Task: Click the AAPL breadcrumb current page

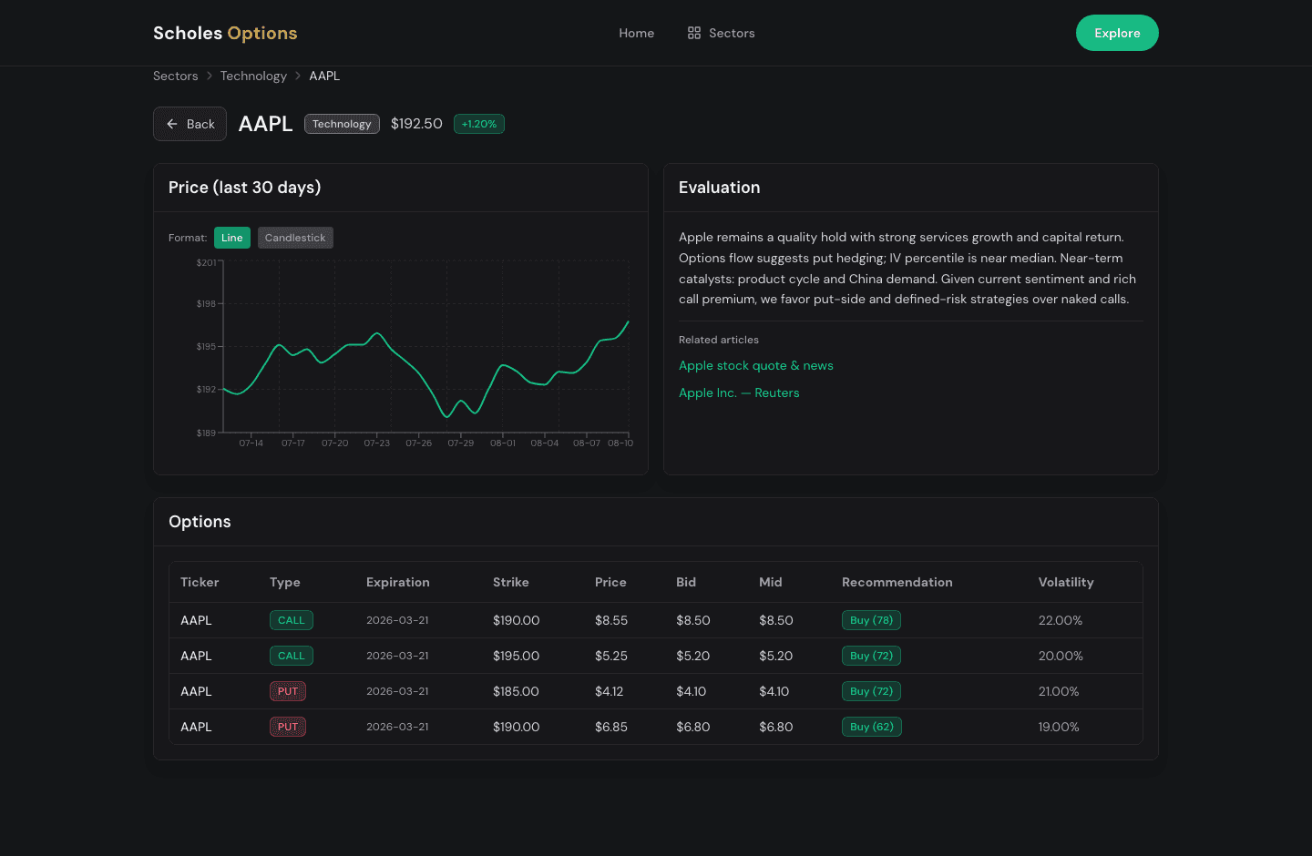Action: click(x=324, y=76)
